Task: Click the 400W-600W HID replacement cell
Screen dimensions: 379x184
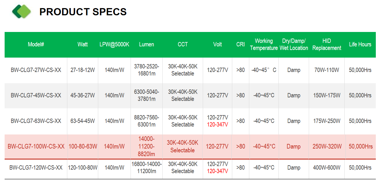Action: [x=327, y=168]
